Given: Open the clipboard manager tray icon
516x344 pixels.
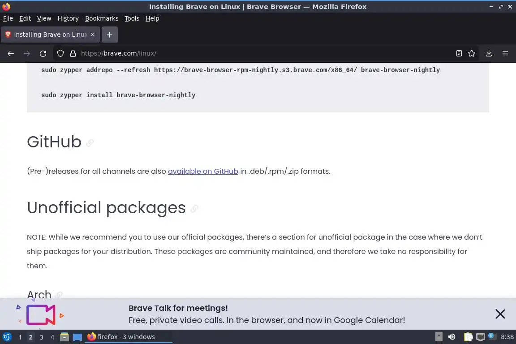Looking at the screenshot, I should click(468, 337).
